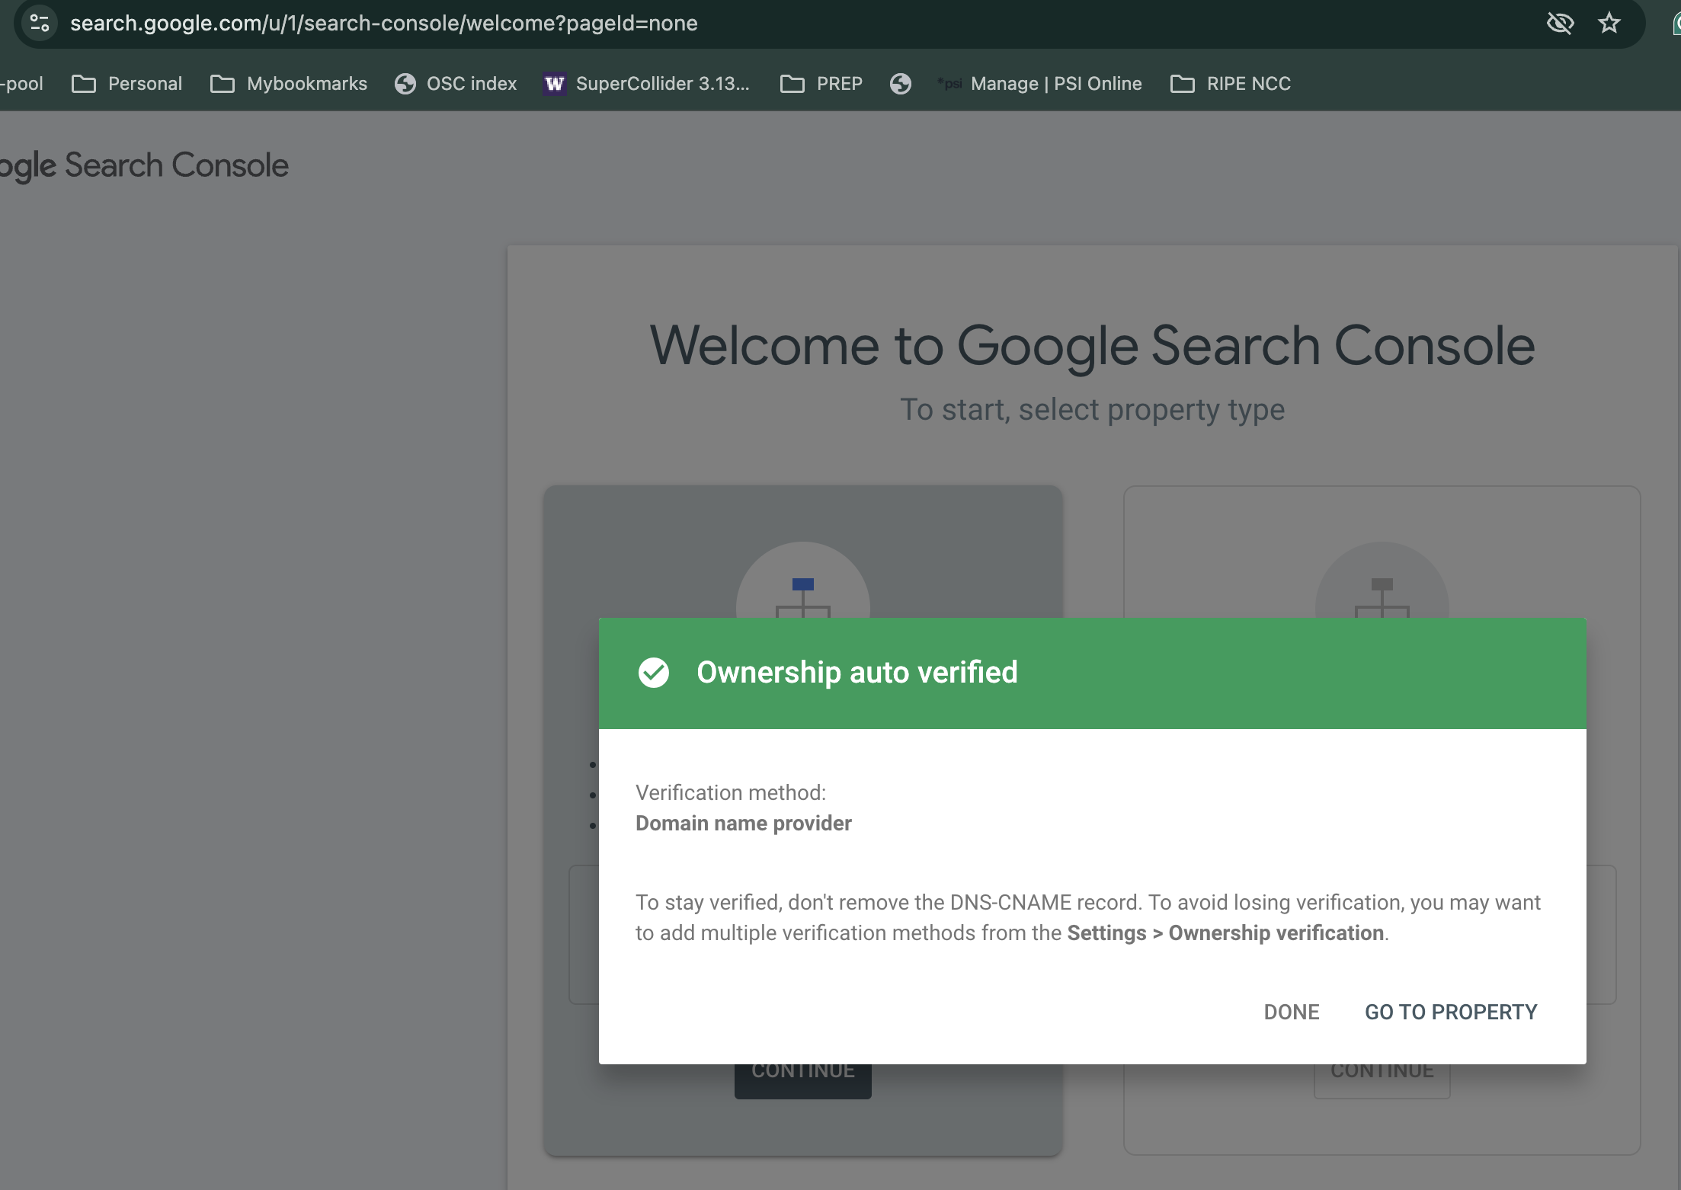The height and width of the screenshot is (1190, 1681).
Task: Click the green checkmark verified icon
Action: tap(653, 673)
